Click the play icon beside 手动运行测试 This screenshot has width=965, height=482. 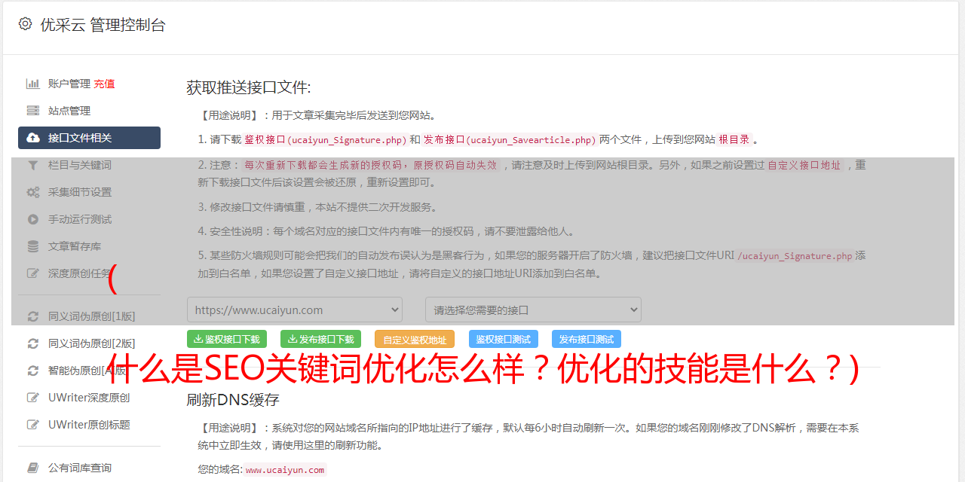(x=33, y=219)
